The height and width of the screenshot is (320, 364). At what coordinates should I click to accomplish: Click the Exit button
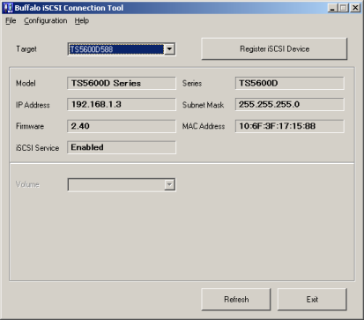[312, 300]
